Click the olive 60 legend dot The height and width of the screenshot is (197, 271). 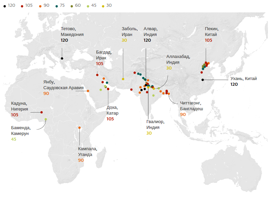click(73, 6)
